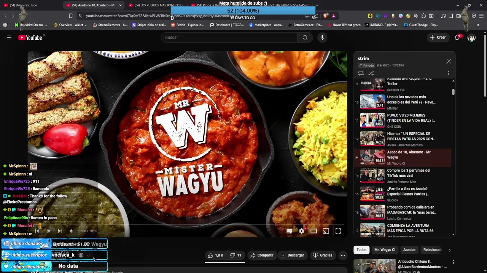Open Anticucho Chileno video thumbnail
The height and width of the screenshot is (273, 487).
coord(375,266)
